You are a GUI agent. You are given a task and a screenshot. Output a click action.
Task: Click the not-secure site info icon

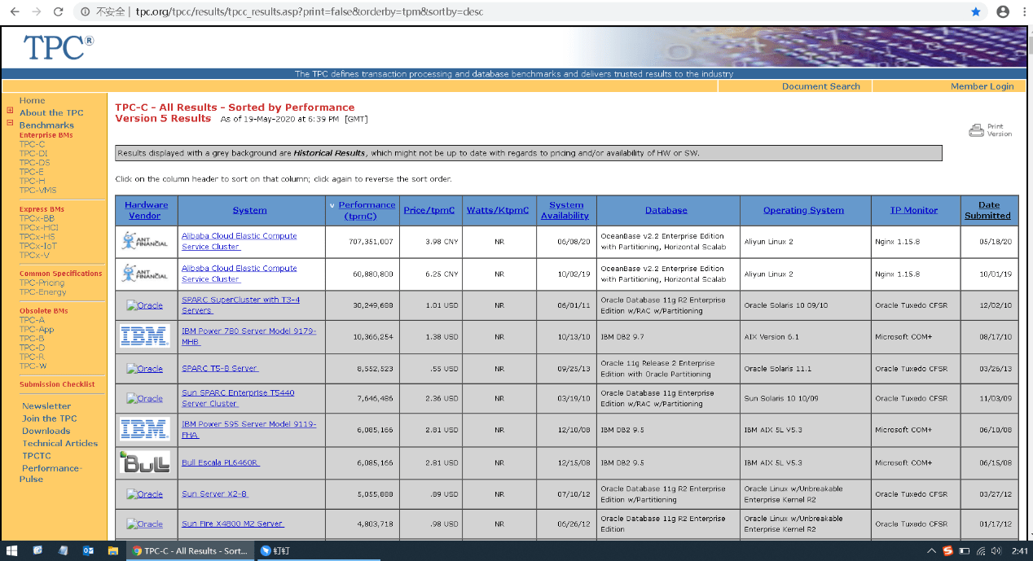click(85, 12)
